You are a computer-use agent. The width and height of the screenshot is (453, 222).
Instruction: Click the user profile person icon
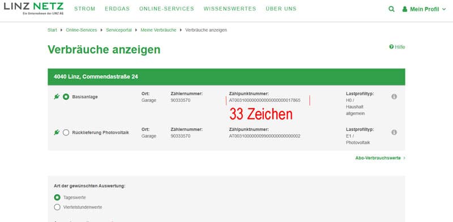pos(405,9)
